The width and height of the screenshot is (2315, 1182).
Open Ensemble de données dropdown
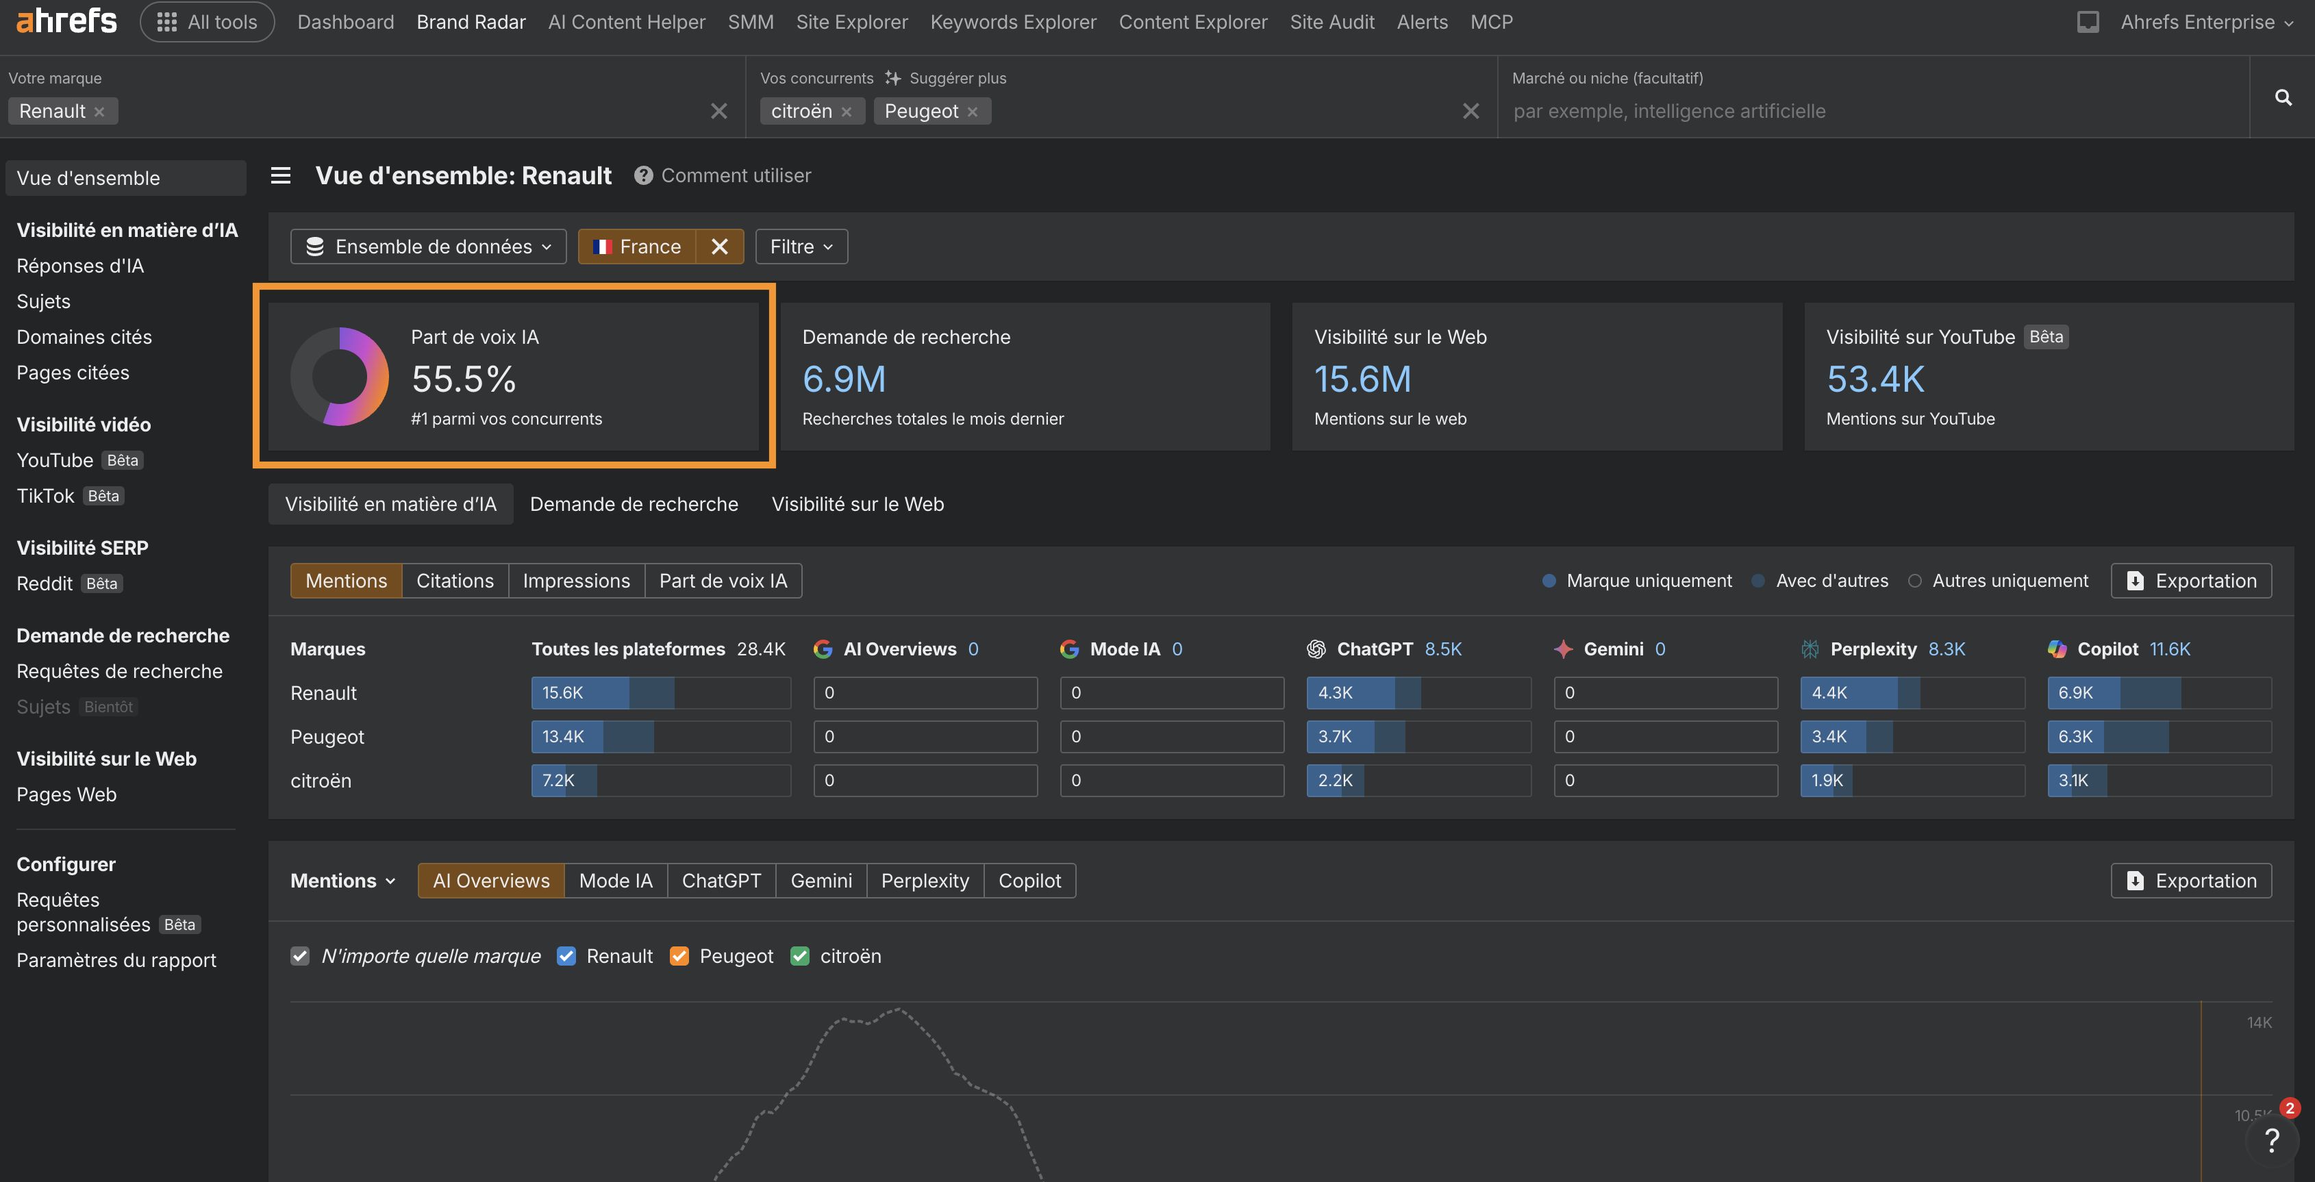click(429, 247)
